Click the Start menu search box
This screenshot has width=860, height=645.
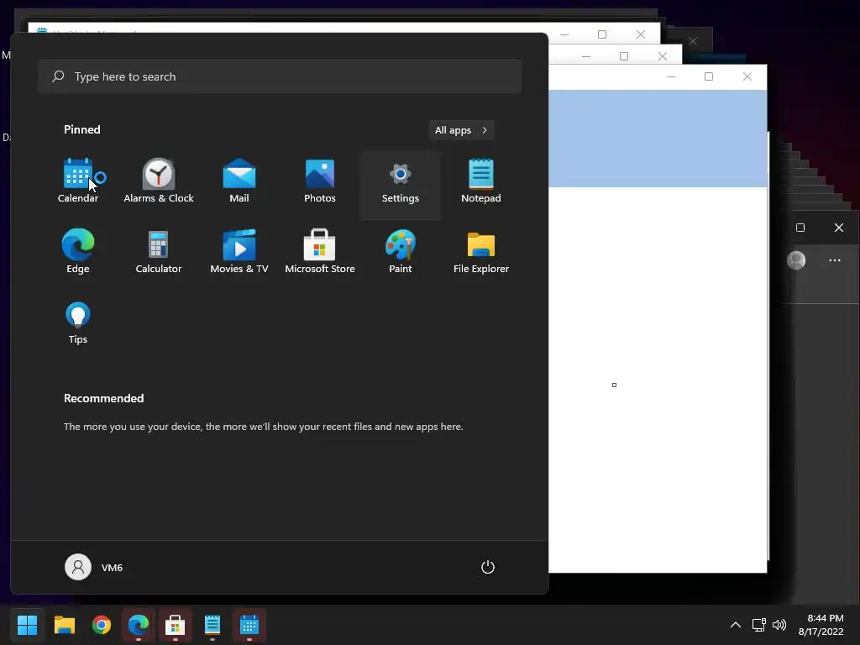[280, 76]
